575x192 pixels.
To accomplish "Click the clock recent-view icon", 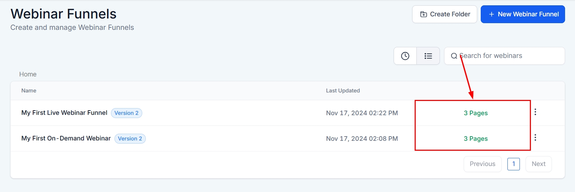I will [405, 56].
